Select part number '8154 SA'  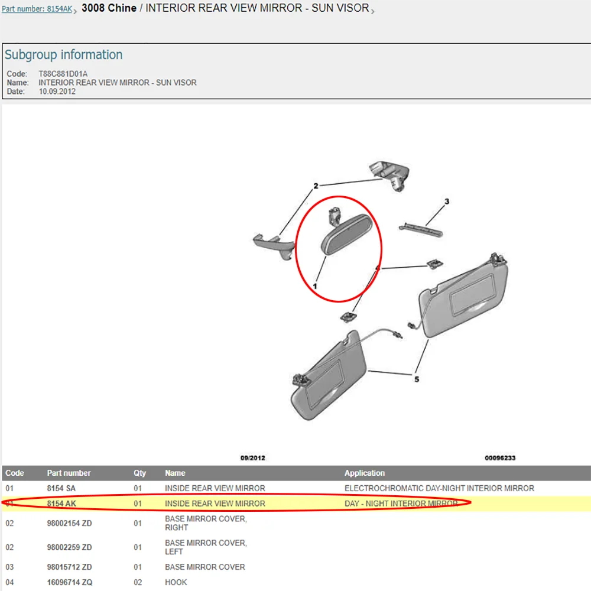tap(61, 489)
